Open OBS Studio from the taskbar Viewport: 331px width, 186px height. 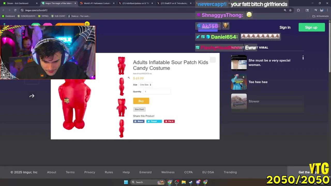tap(177, 182)
